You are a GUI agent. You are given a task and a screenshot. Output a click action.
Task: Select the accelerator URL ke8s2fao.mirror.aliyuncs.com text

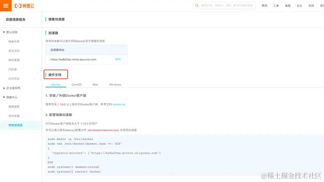point(73,59)
